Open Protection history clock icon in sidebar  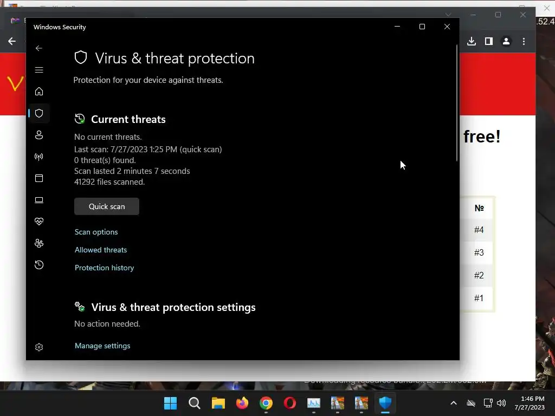click(x=39, y=265)
